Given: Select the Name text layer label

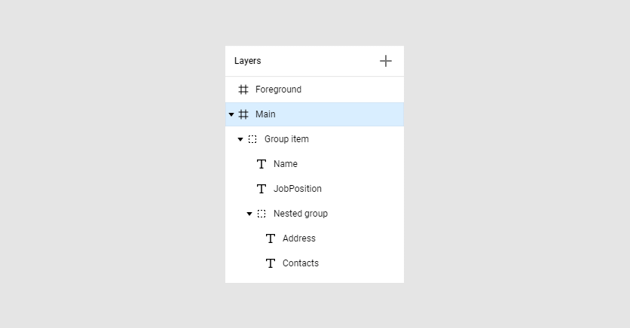Looking at the screenshot, I should 286,164.
